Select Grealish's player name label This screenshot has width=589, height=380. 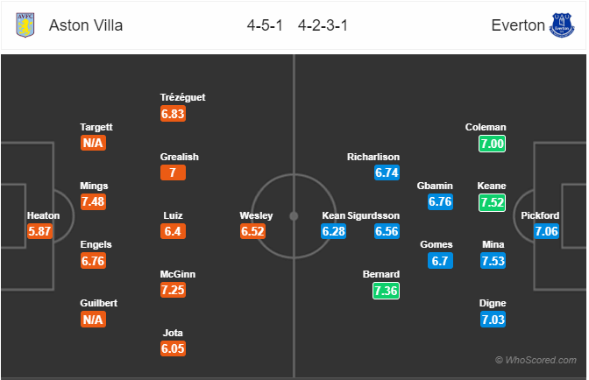tap(179, 157)
